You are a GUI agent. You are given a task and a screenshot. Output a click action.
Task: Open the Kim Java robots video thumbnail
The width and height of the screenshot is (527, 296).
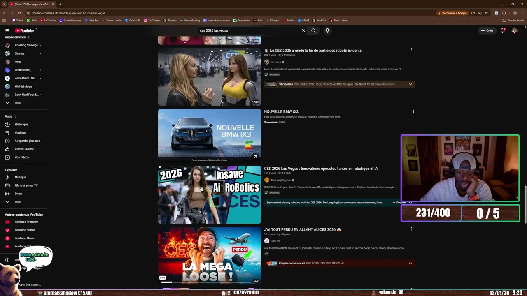pyautogui.click(x=210, y=77)
